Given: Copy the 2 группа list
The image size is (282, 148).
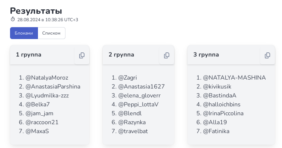Looking at the screenshot, I should tap(167, 55).
